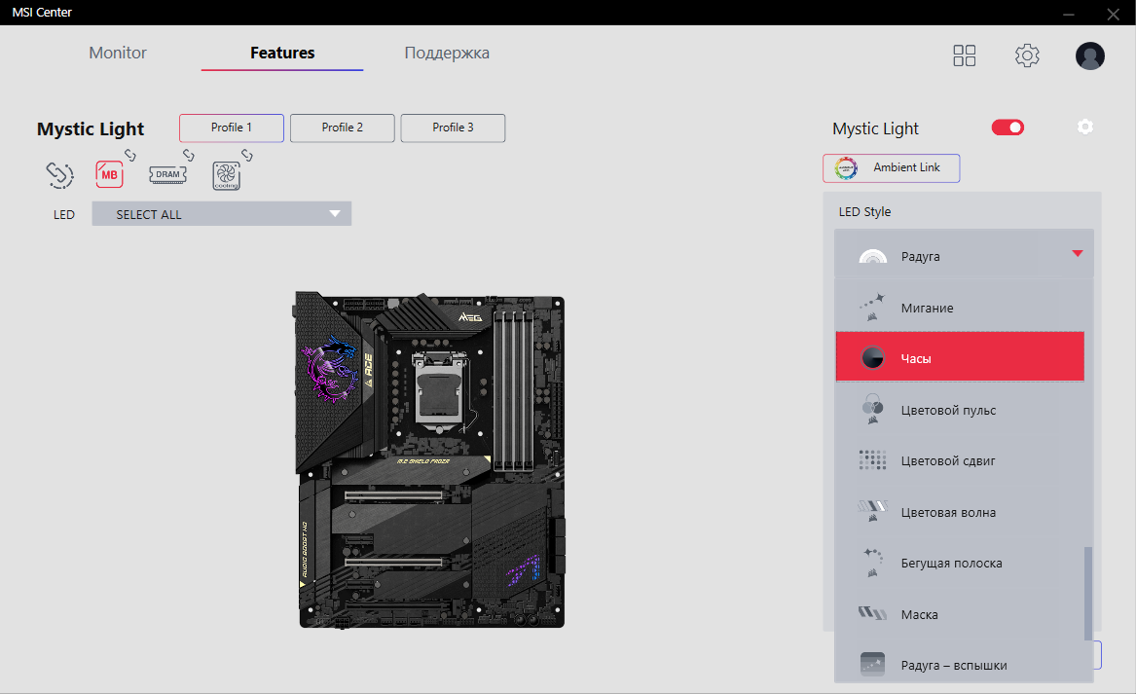Select Profile 1
Screen dimensions: 1136x694
(x=232, y=128)
